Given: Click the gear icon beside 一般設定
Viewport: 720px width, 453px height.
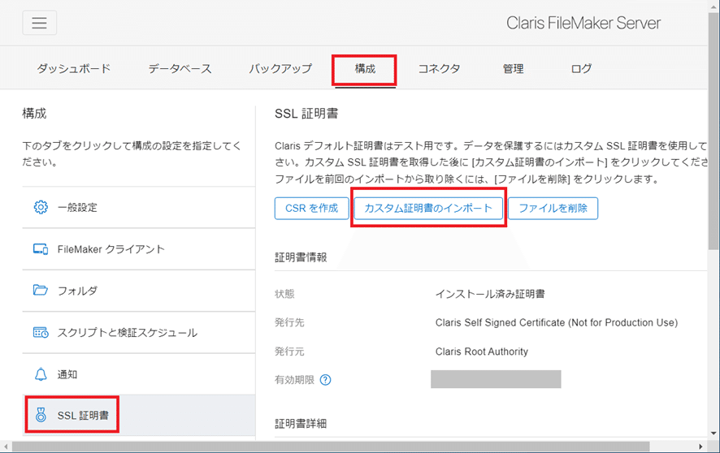Looking at the screenshot, I should (41, 207).
